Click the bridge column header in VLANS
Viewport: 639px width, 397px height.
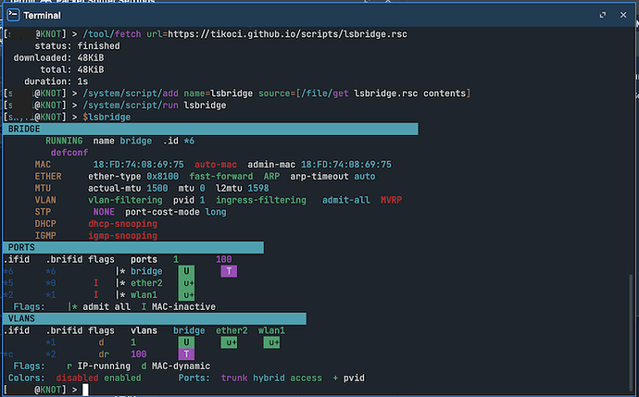[x=189, y=330]
